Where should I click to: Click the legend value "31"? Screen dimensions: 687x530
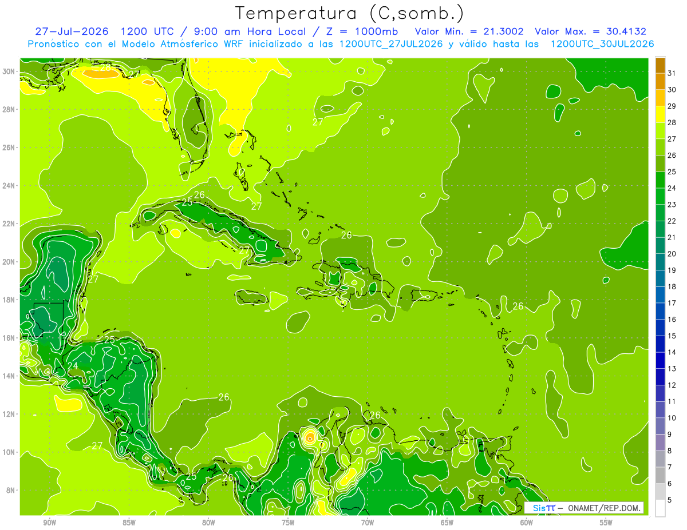(672, 73)
